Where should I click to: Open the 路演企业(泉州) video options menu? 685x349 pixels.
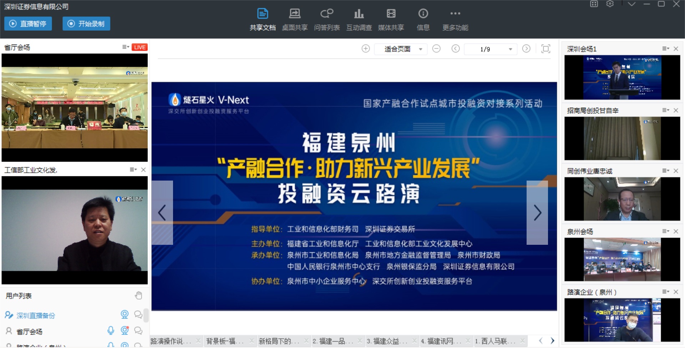(x=666, y=292)
